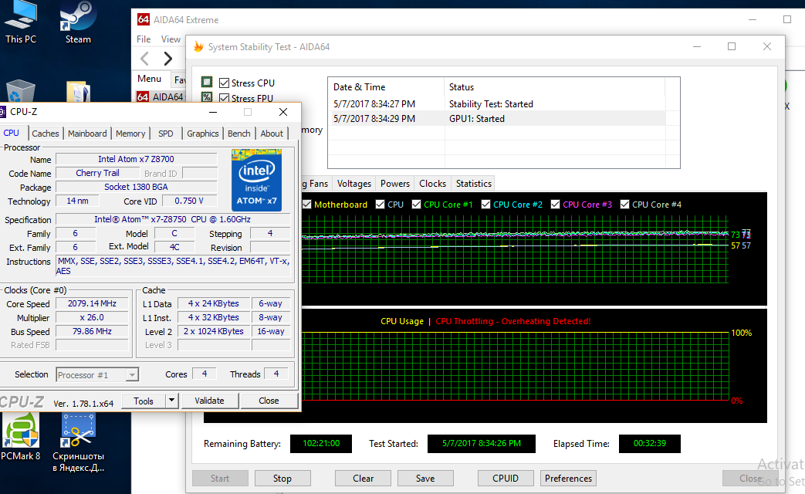Click the Save button in stability test

[425, 478]
